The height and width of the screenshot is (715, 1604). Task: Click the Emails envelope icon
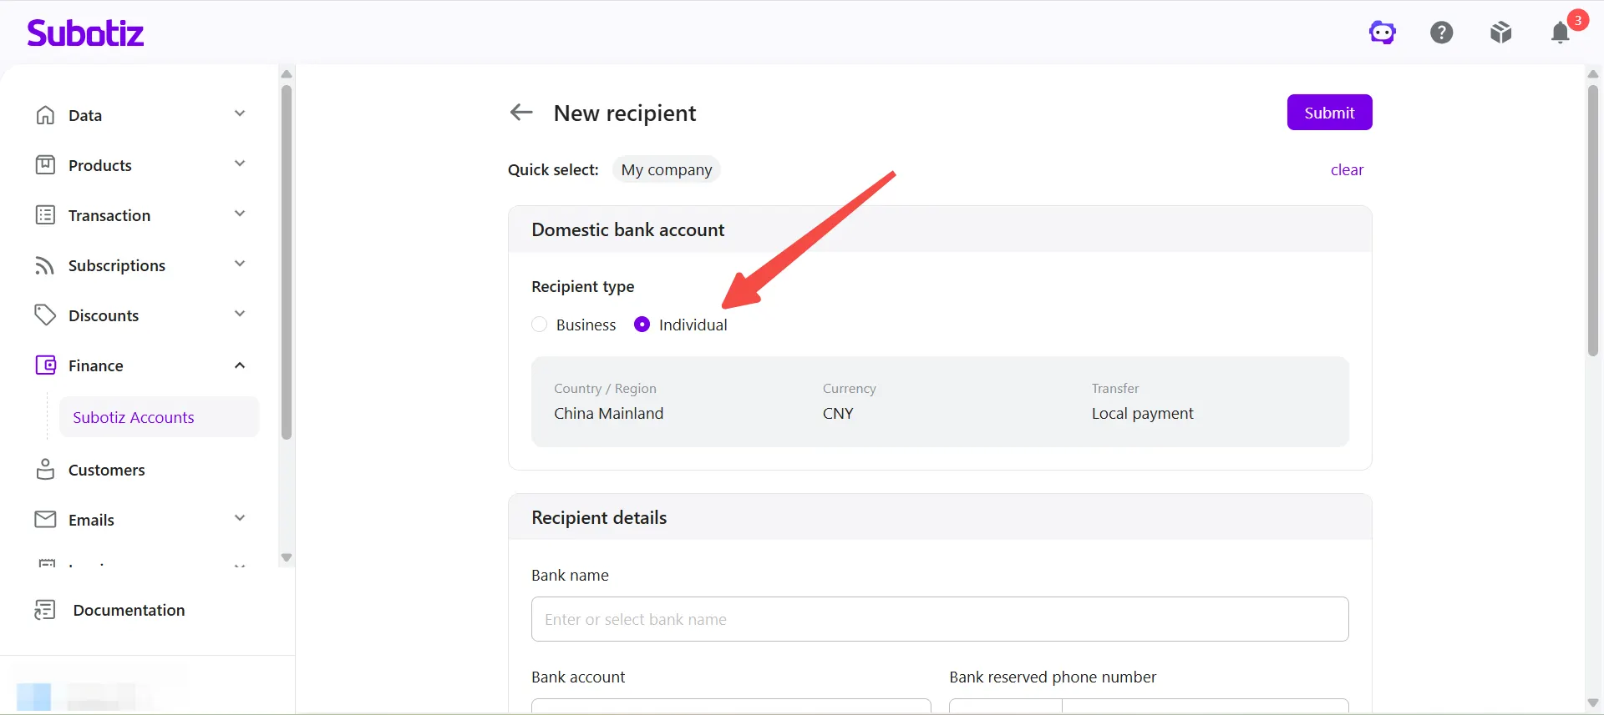[45, 519]
